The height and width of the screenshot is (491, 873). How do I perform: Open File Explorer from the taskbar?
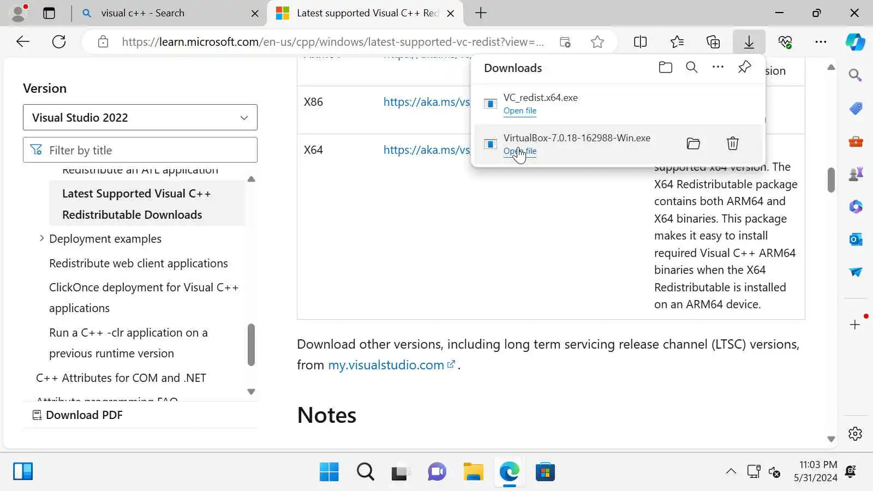tap(473, 472)
